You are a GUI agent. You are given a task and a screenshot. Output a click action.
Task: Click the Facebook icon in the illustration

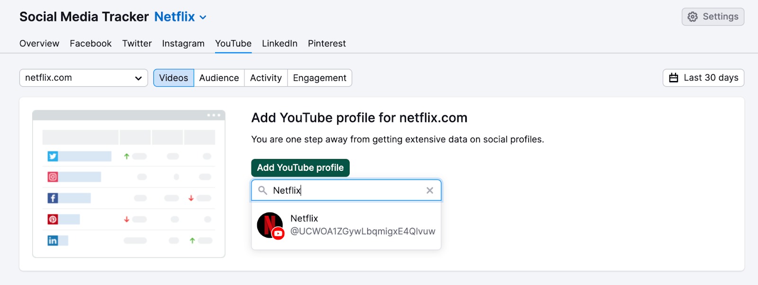click(53, 198)
